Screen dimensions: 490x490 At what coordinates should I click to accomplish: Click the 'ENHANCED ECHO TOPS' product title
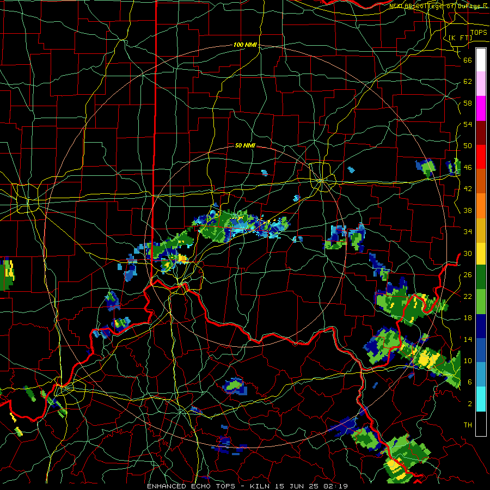pyautogui.click(x=191, y=486)
